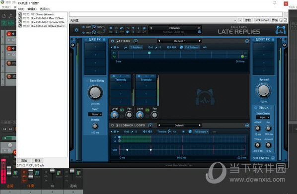This screenshot has height=194, width=297.
Task: Click the Blue Cat headphones logo icon
Action: [281, 30]
